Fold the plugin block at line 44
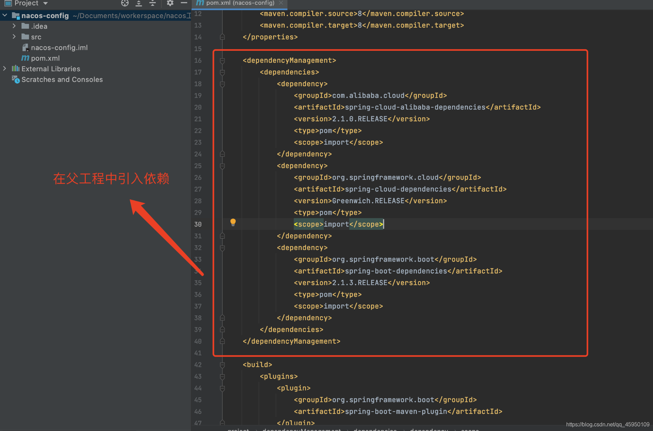This screenshot has height=431, width=653. pos(222,388)
